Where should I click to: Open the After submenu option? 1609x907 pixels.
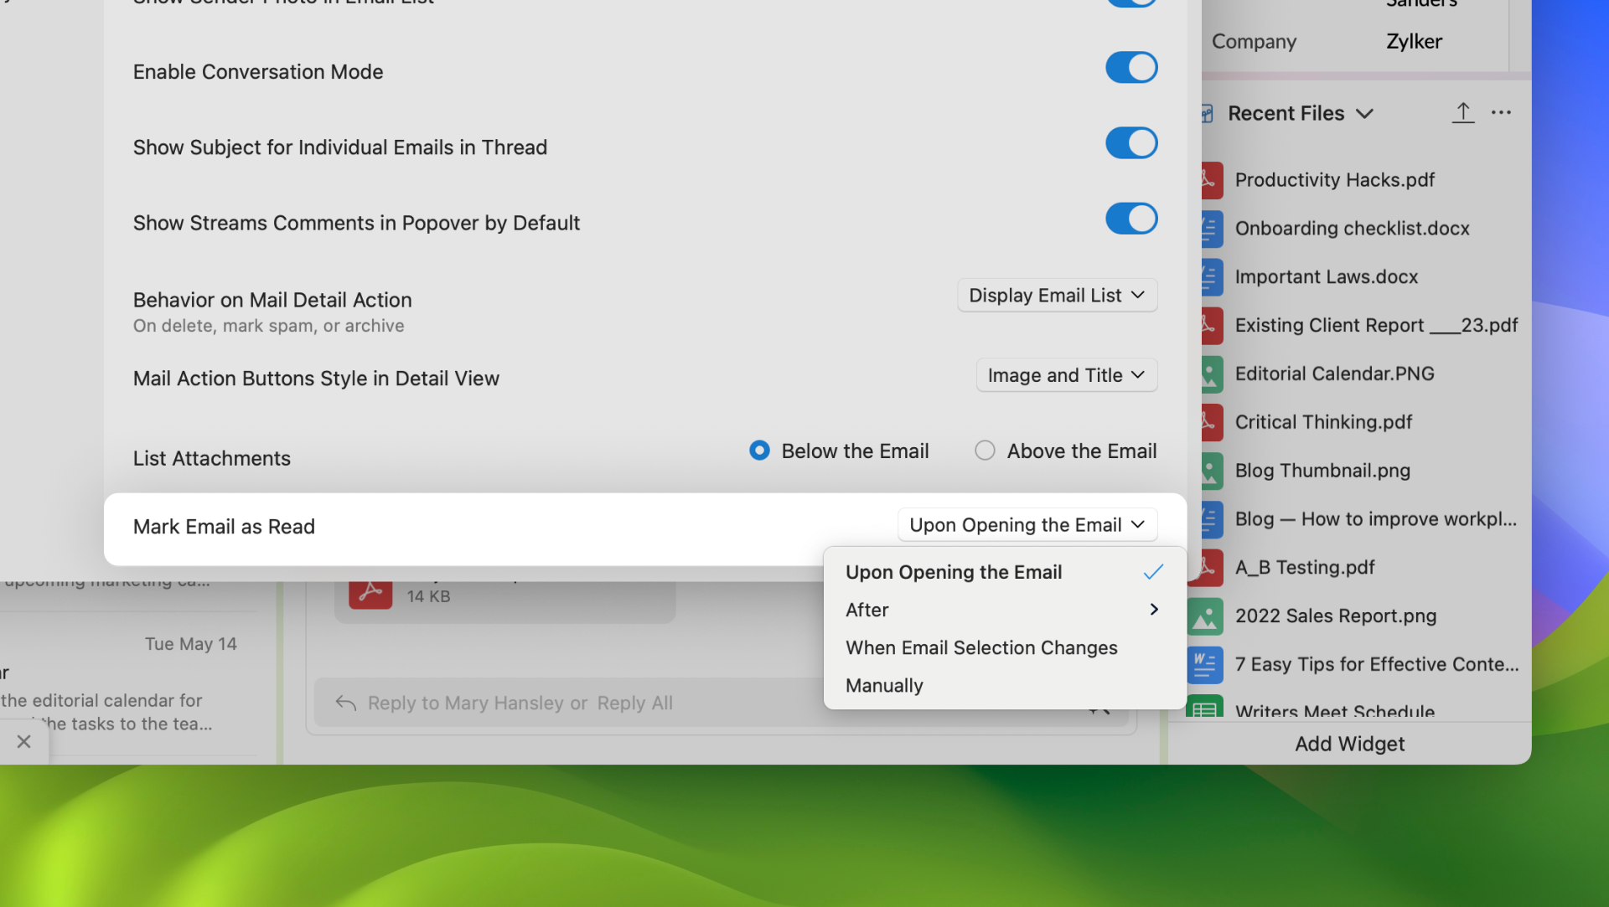pos(1001,610)
